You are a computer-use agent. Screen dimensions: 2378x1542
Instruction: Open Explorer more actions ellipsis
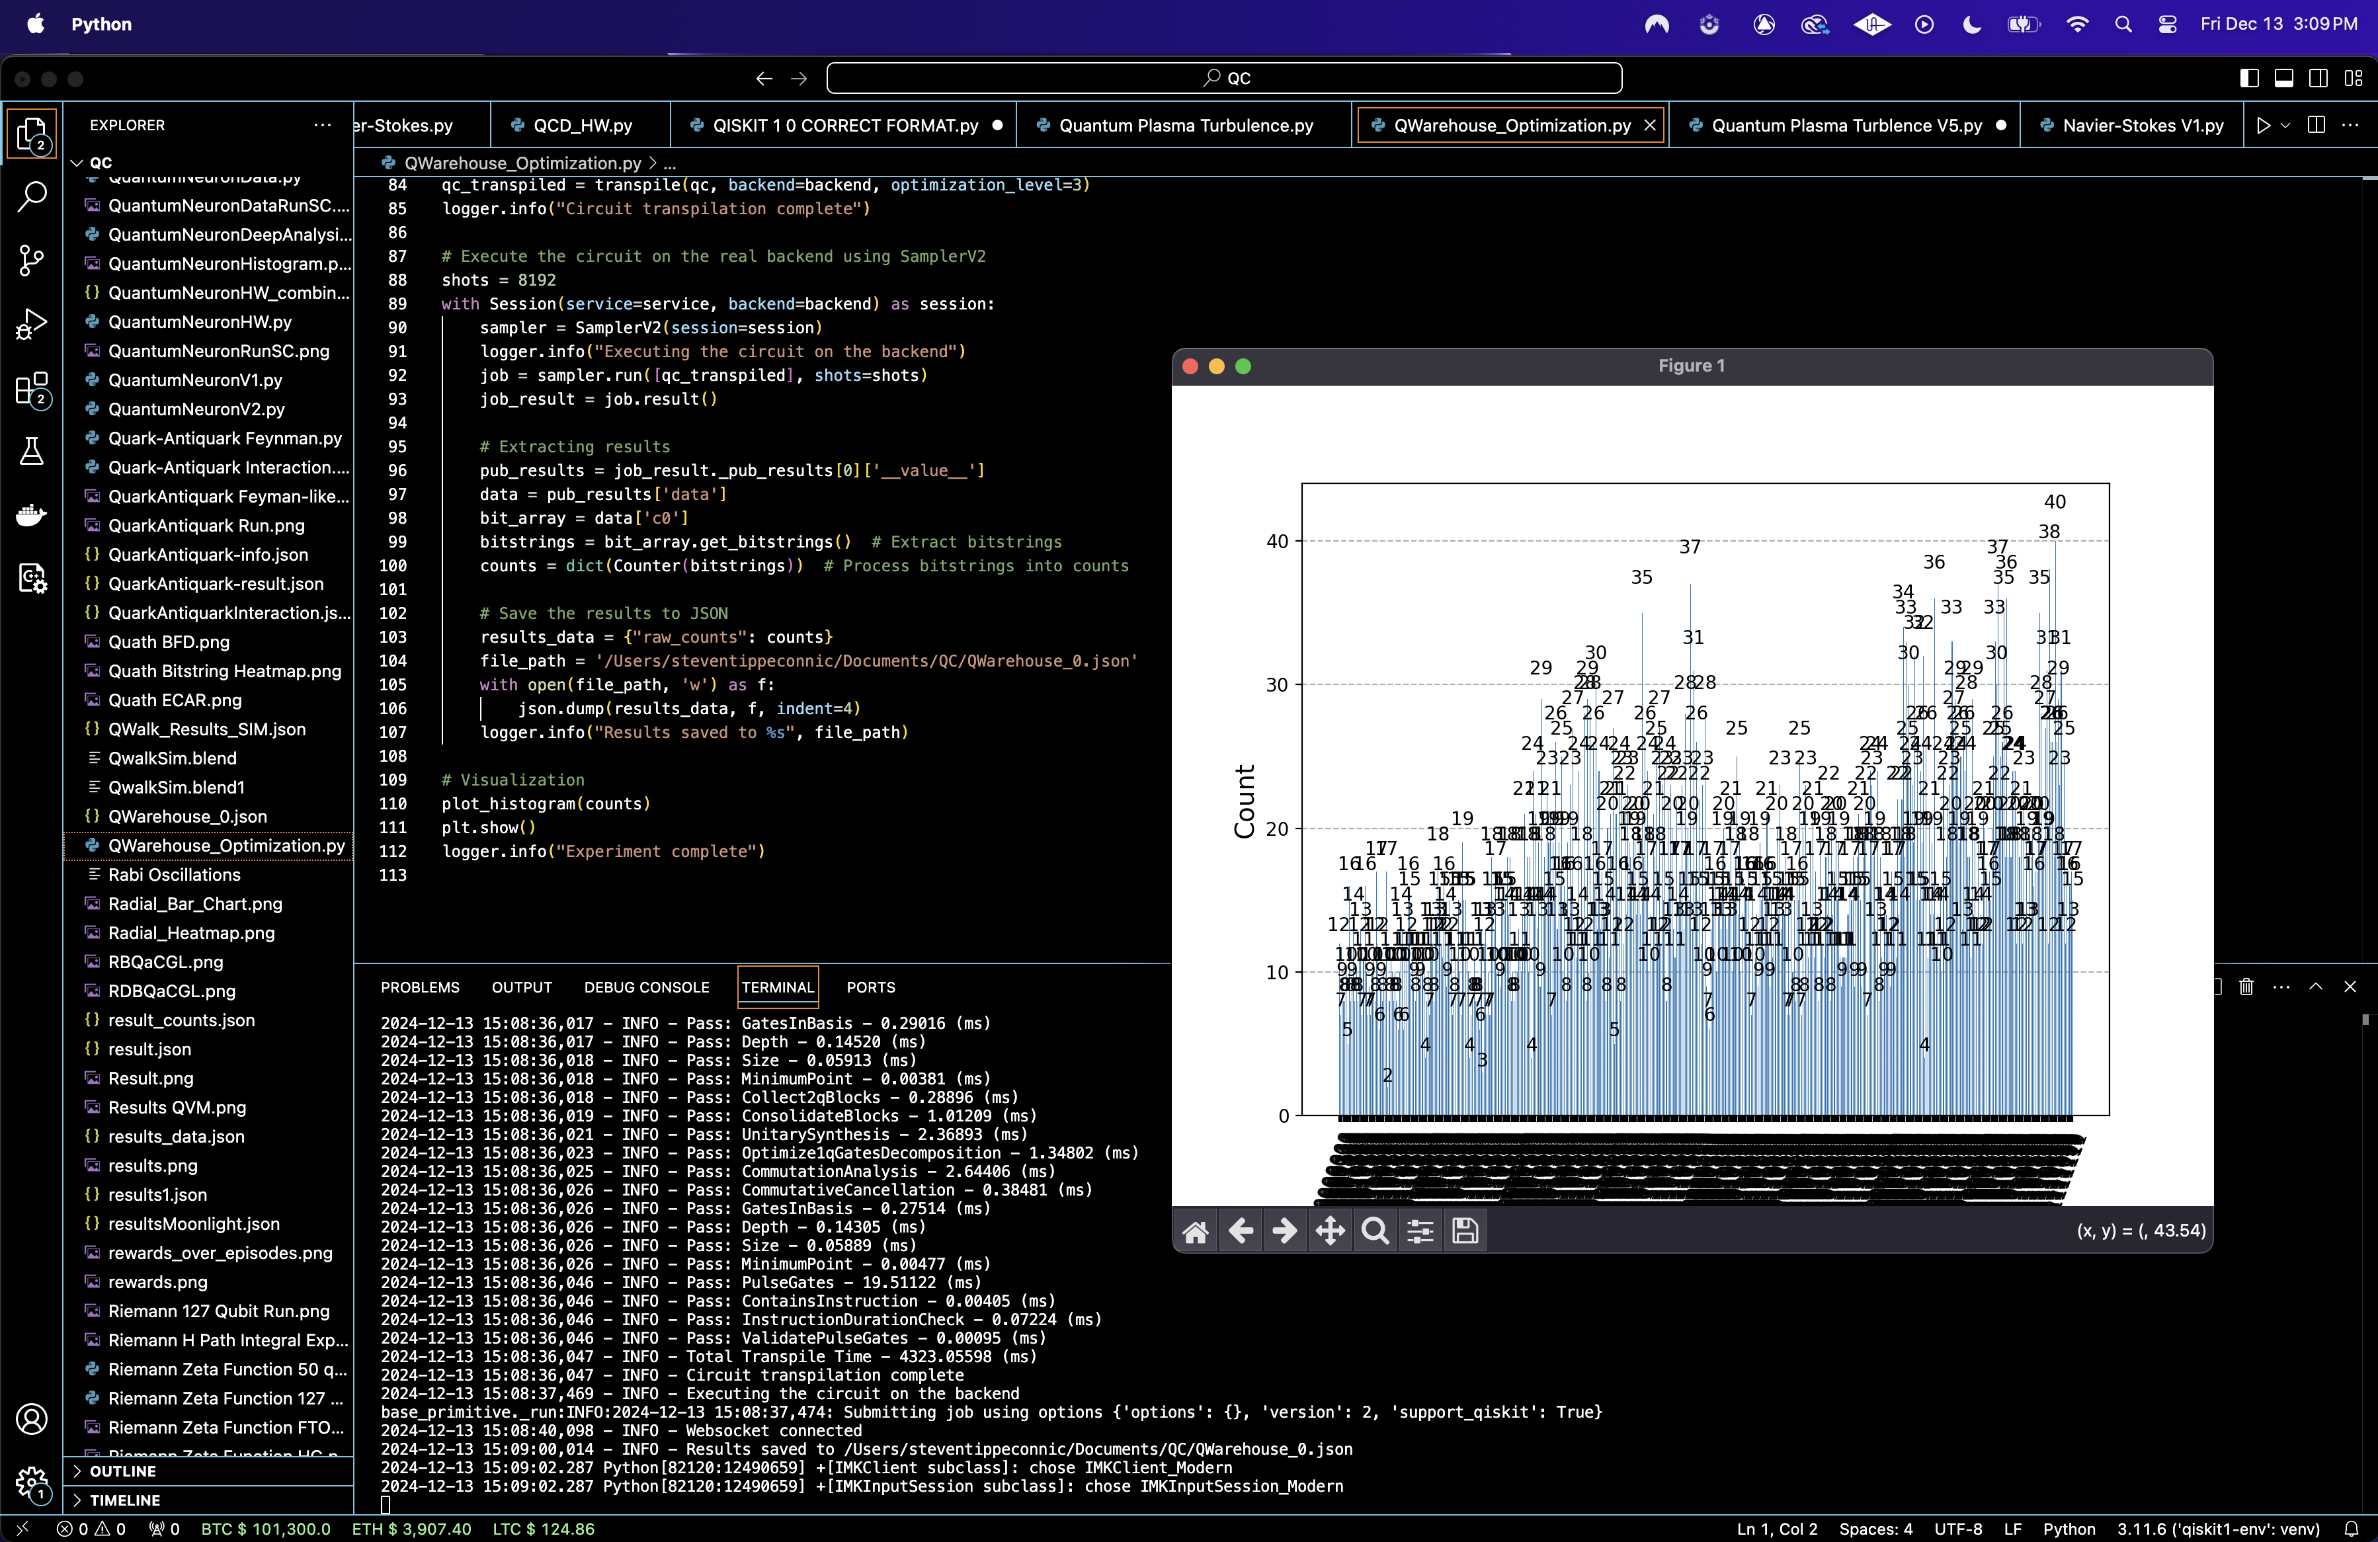(322, 125)
